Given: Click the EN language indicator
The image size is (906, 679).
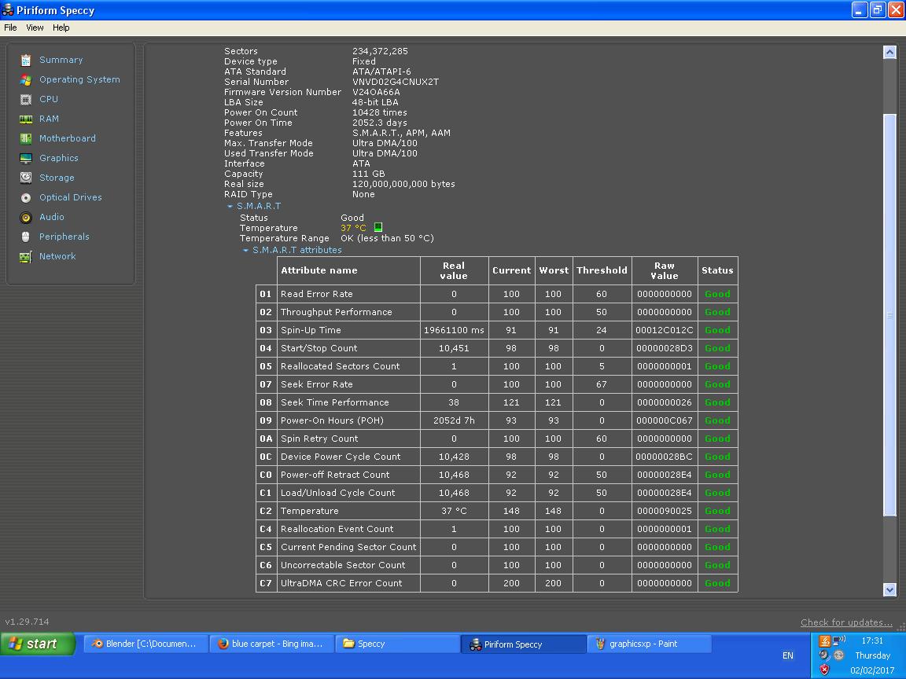Looking at the screenshot, I should tap(787, 655).
